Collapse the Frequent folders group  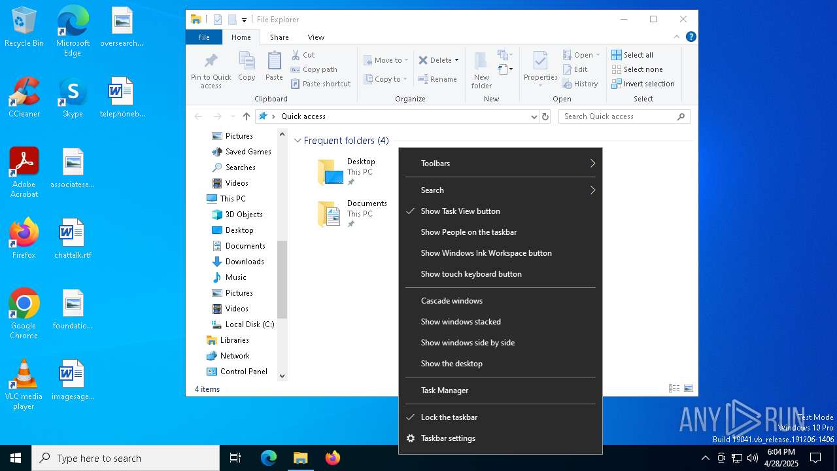[298, 141]
